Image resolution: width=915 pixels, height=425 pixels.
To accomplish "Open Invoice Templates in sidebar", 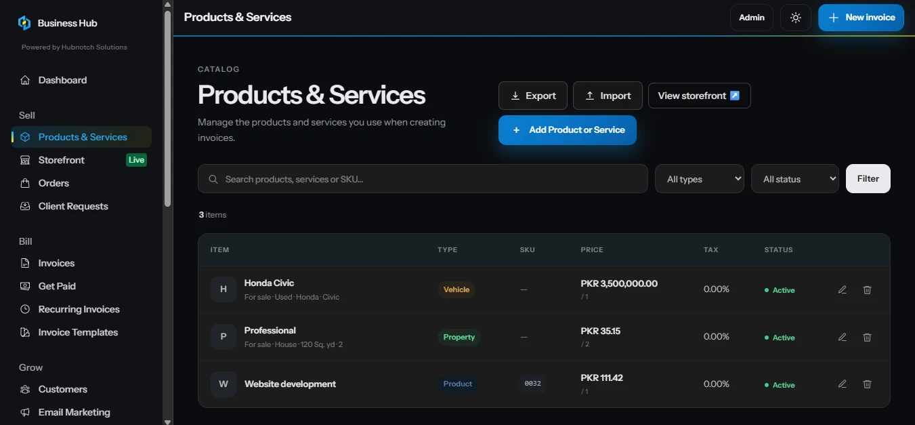I will [x=81, y=332].
